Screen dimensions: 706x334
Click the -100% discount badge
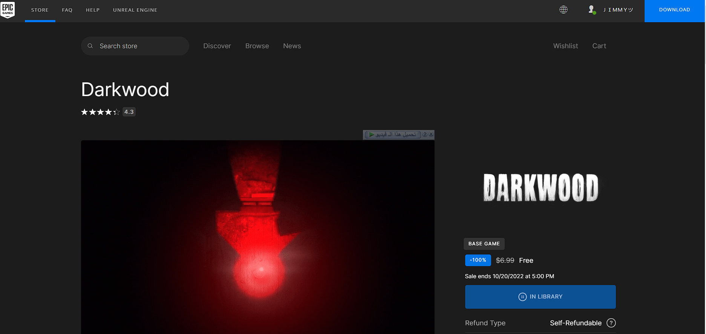pos(478,260)
